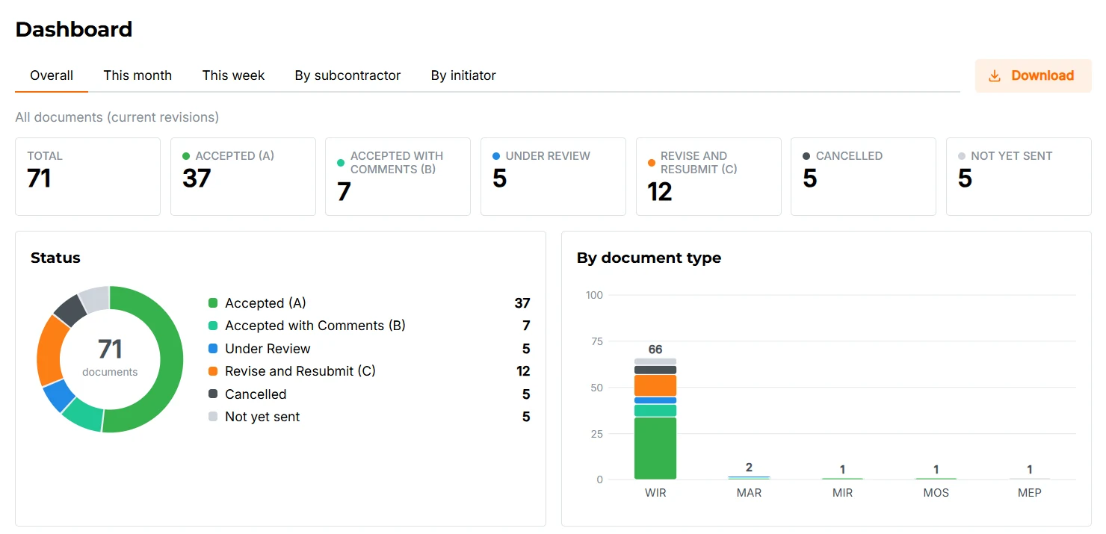Viewport: 1106px width, 534px height.
Task: Click the orange part of WIR bar
Action: point(655,385)
